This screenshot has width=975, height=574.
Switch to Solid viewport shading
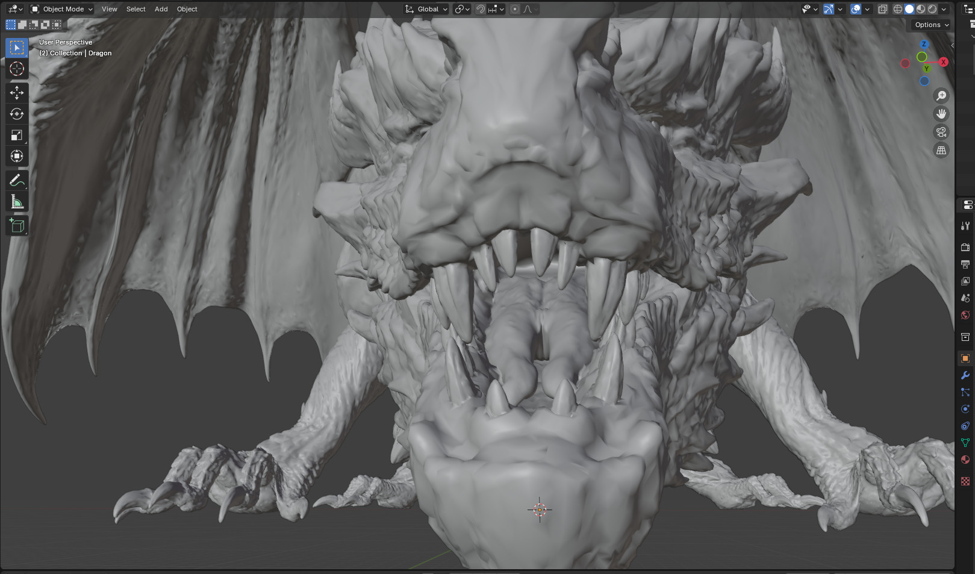(x=909, y=9)
